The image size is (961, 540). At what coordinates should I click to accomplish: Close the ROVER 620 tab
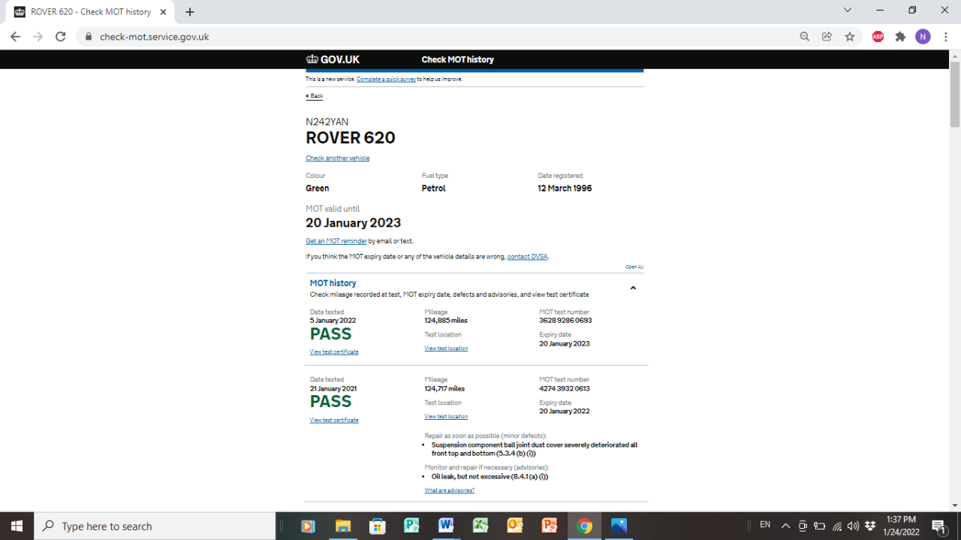click(x=163, y=12)
